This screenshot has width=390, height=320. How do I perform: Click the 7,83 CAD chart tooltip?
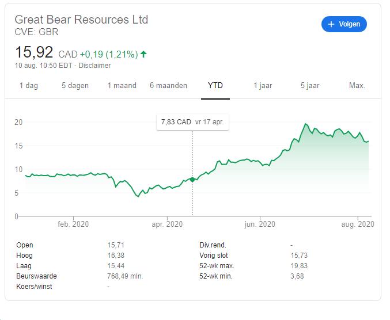coord(192,122)
